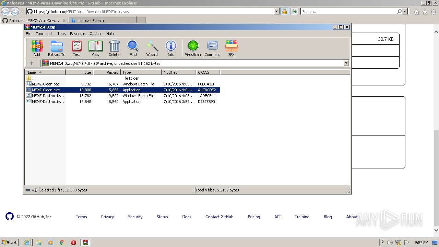Select the 14,848-byte MEMZ-Destructive application
Screen dimensions: 439x247
pyautogui.click(x=122, y=102)
